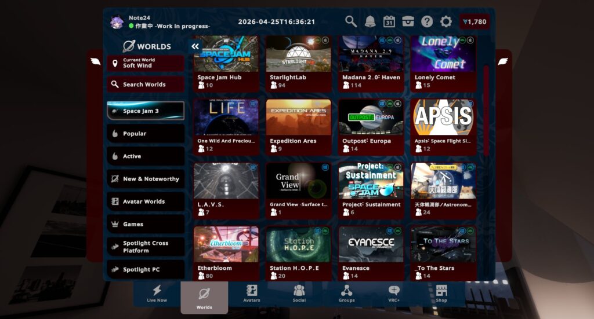Image resolution: width=594 pixels, height=319 pixels.
Task: Open settings gear icon
Action: tap(446, 22)
